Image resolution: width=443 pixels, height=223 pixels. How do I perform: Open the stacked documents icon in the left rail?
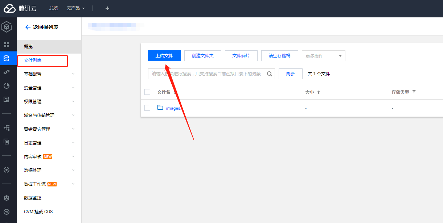tap(7, 142)
